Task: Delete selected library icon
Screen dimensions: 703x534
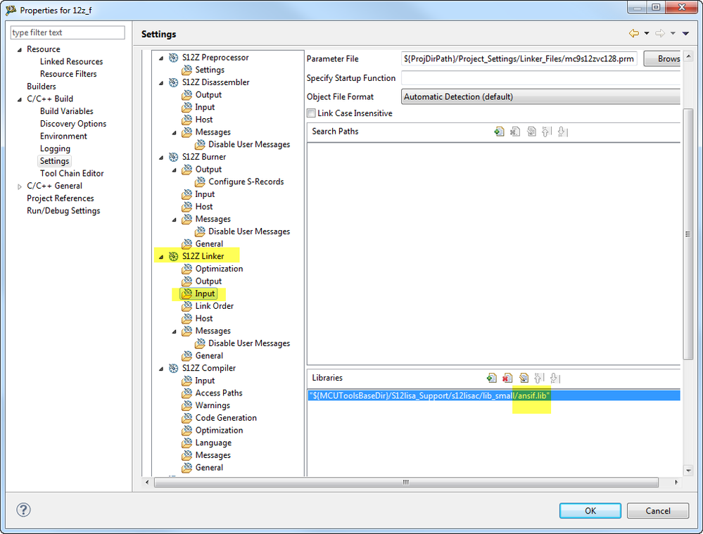Action: (507, 378)
